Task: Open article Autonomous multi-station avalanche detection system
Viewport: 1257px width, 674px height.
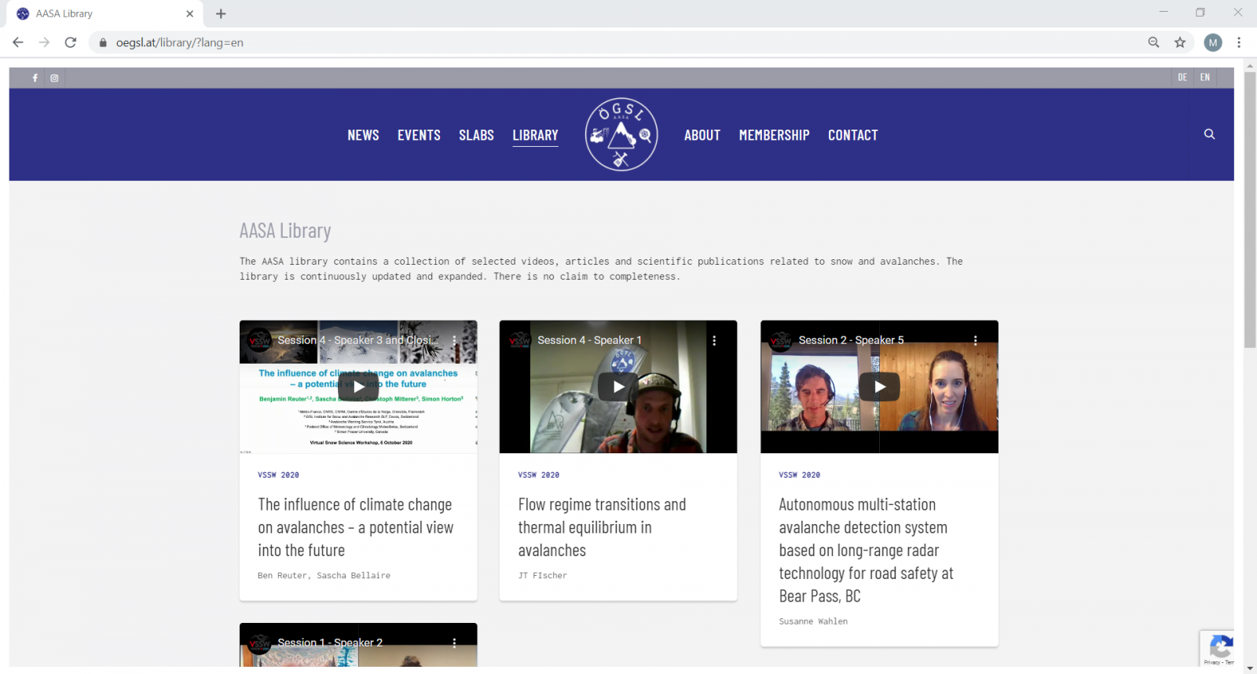Action: (866, 550)
